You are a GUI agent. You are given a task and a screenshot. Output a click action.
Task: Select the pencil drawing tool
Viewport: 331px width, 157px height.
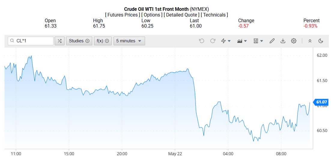pyautogui.click(x=272, y=41)
